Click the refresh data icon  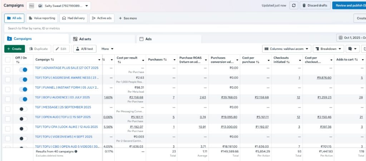(x=293, y=5)
